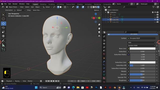The width and height of the screenshot is (160, 90).
Task: Click the current frame field showing 0
Action: point(72,81)
